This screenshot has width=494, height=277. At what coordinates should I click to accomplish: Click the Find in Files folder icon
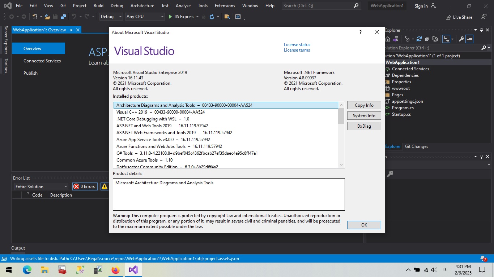[227, 17]
